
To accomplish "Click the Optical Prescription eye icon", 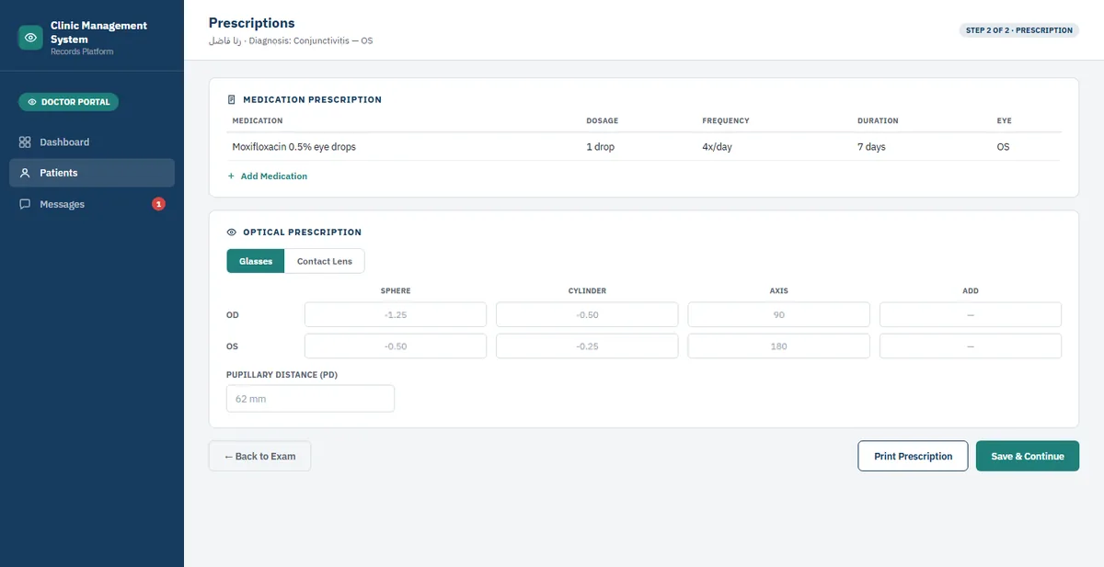I will pyautogui.click(x=231, y=232).
